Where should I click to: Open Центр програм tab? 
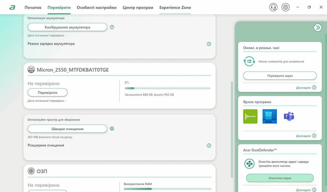pos(138,7)
